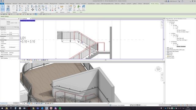Click the Thin Lines toggle in quick access toolbar
The height and width of the screenshot is (110, 196).
[x=36, y=14]
